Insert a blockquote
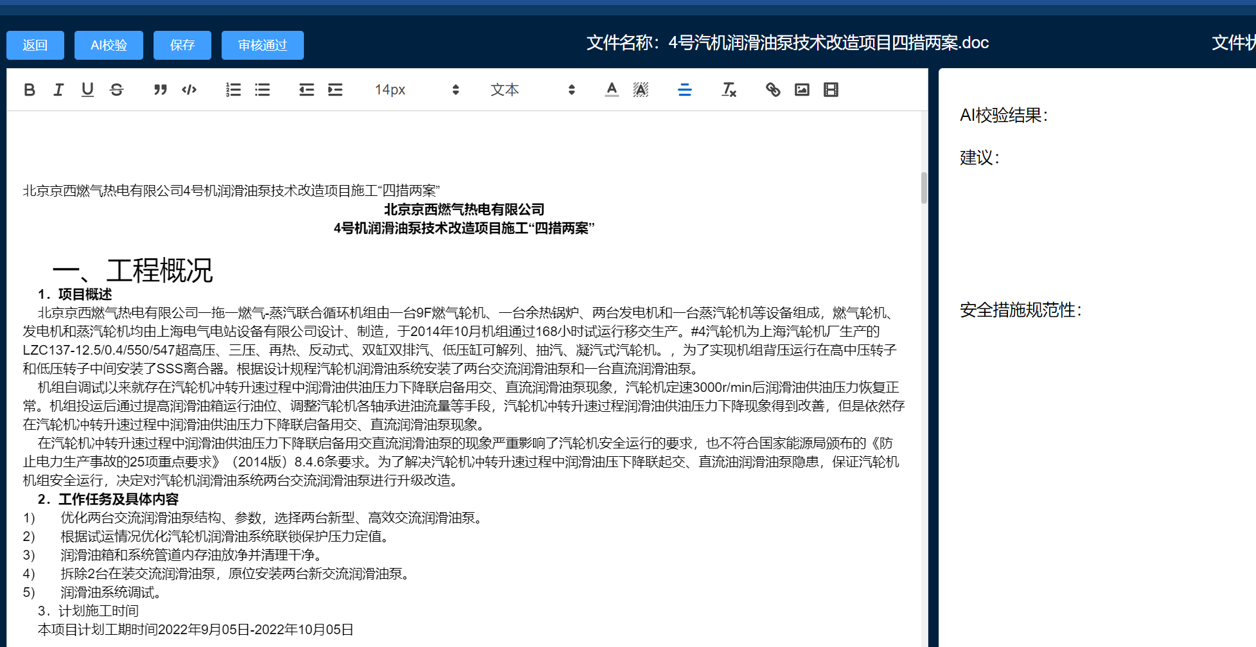The height and width of the screenshot is (647, 1256). point(161,90)
